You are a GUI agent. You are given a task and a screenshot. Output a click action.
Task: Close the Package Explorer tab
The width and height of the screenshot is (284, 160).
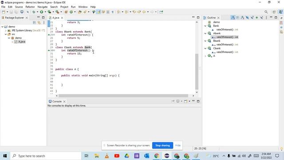point(27,18)
